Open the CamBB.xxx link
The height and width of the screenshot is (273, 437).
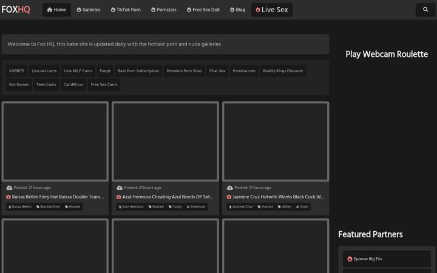point(73,85)
